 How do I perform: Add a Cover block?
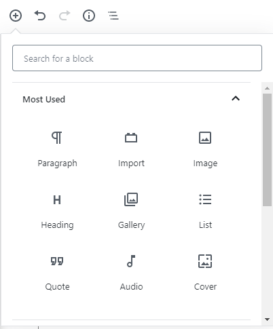click(x=205, y=273)
